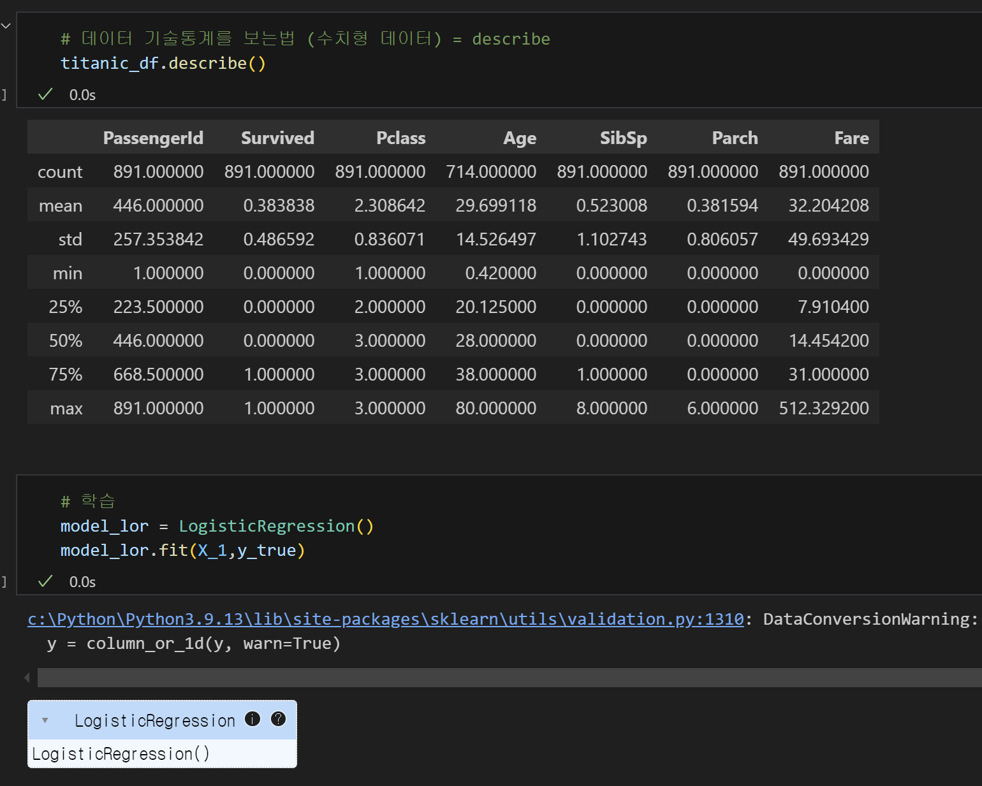This screenshot has height=786, width=982.
Task: Open the LogisticRegression documentation question icon
Action: (278, 719)
